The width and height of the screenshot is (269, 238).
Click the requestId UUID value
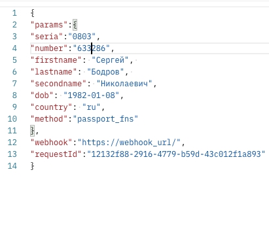click(176, 154)
